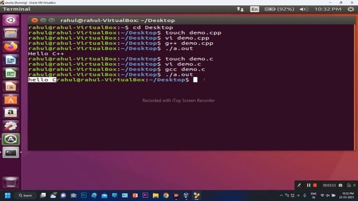
Task: Pause the iTop screen recording
Action: tap(308, 185)
